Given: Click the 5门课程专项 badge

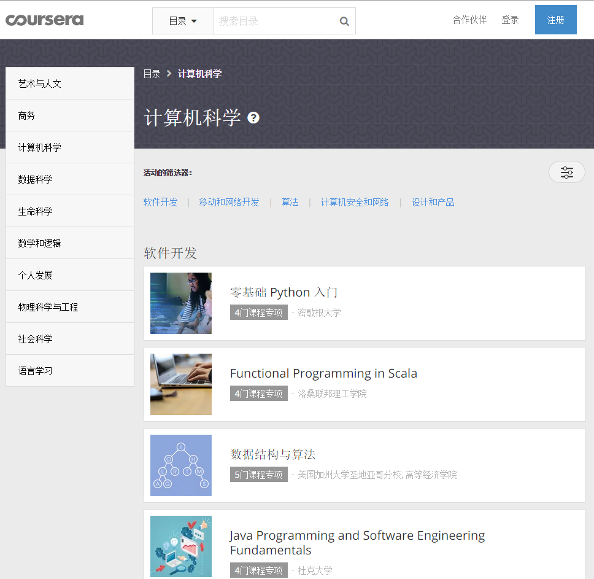Looking at the screenshot, I should 259,475.
